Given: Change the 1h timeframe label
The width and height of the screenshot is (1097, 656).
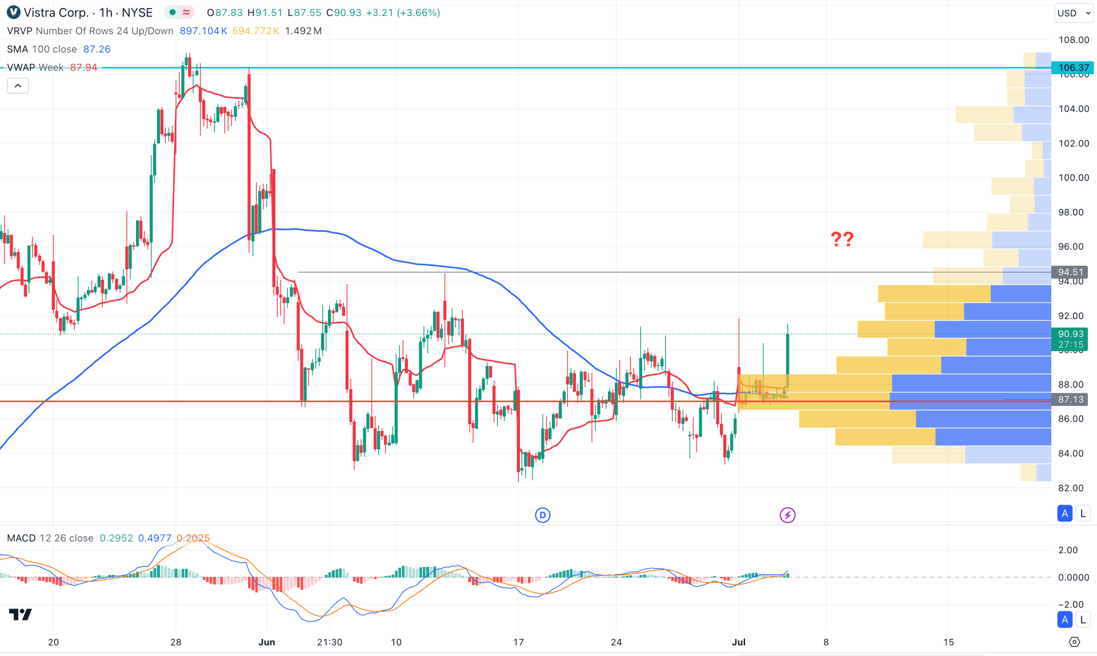Looking at the screenshot, I should pyautogui.click(x=106, y=13).
